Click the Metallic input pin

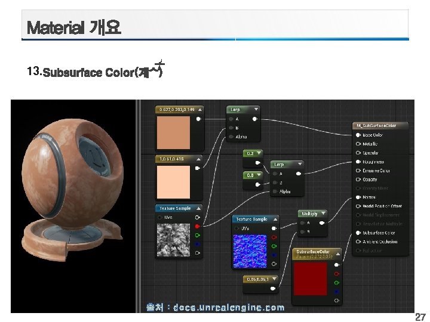[358, 144]
